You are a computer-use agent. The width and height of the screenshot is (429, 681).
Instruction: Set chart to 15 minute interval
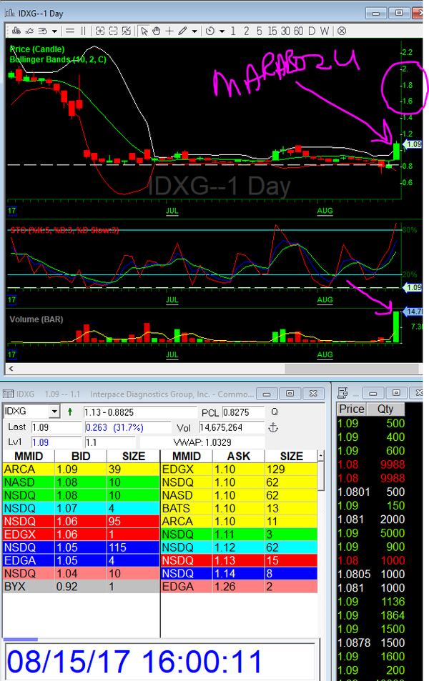(x=272, y=31)
